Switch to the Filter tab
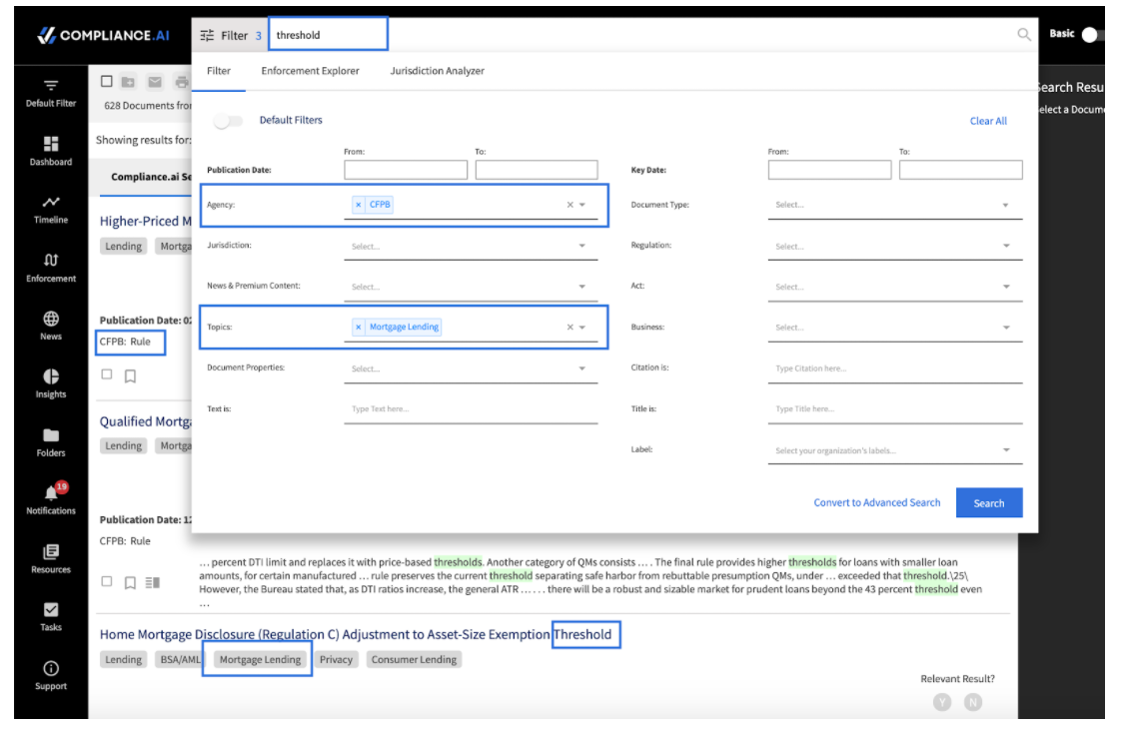Viewport: 1122px width, 730px height. (219, 71)
